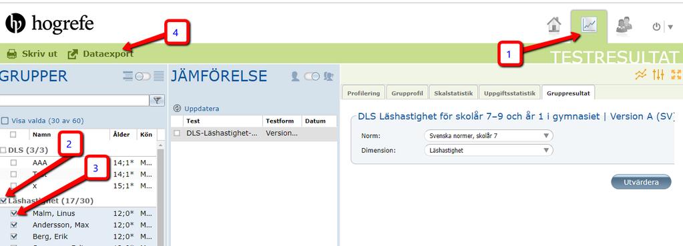Viewport: 683px width, 246px height.
Task: Select the AAA name row
Action: pos(39,163)
